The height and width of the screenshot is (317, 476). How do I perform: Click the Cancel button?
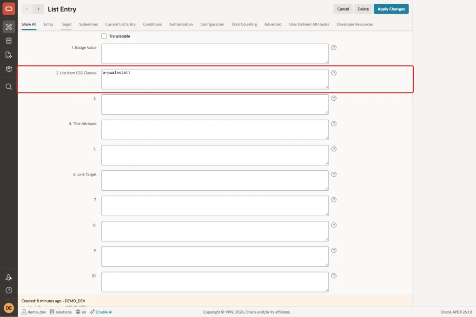(x=343, y=9)
